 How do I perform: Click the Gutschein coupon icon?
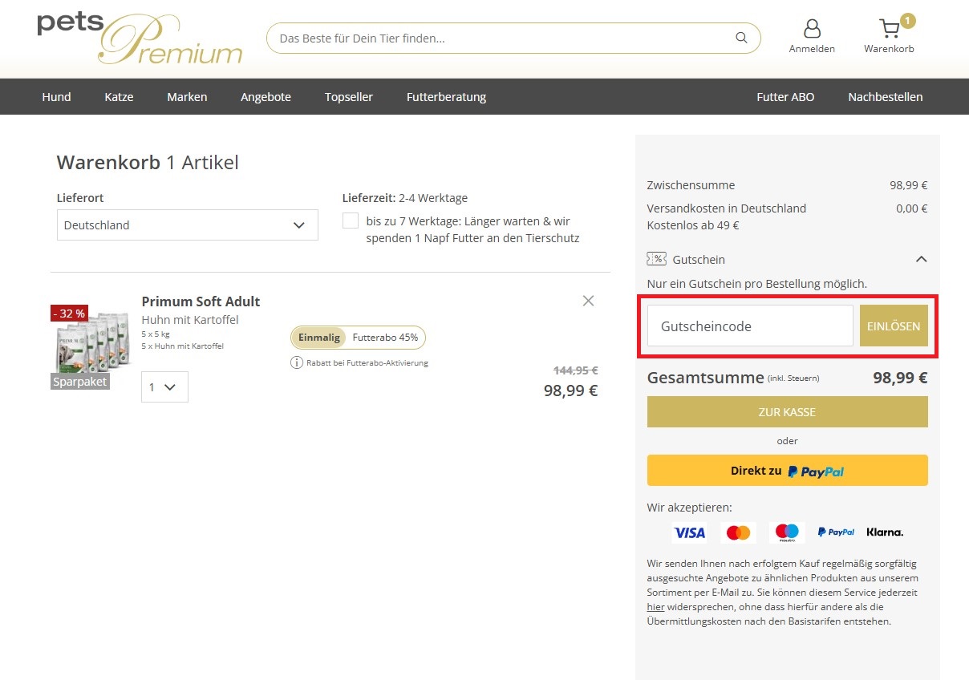coord(656,259)
